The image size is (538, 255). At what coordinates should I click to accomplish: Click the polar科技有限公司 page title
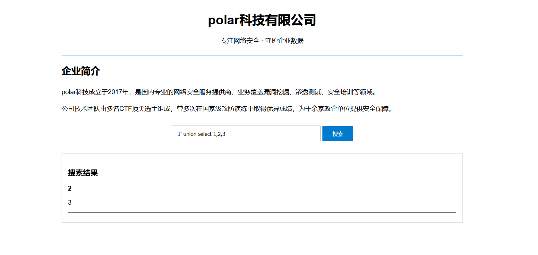262,20
